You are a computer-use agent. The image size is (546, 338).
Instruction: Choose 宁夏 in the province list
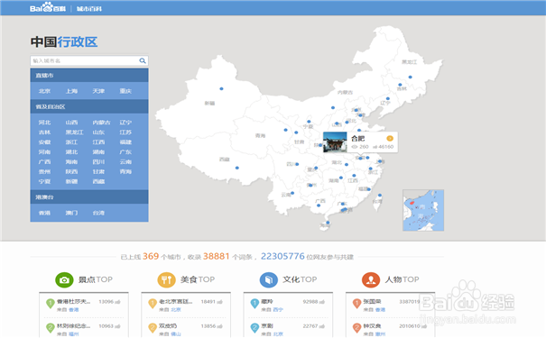[44, 181]
